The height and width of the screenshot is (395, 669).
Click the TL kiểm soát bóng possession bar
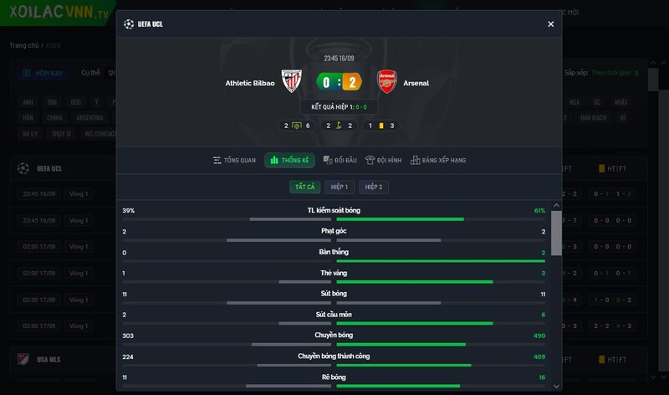(334, 219)
